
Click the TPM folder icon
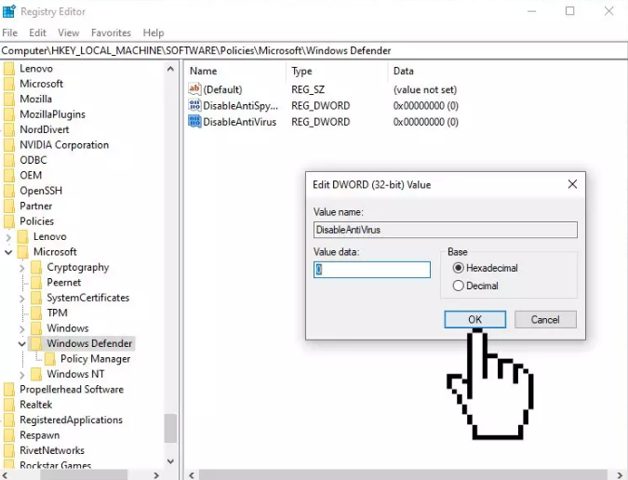tap(37, 313)
